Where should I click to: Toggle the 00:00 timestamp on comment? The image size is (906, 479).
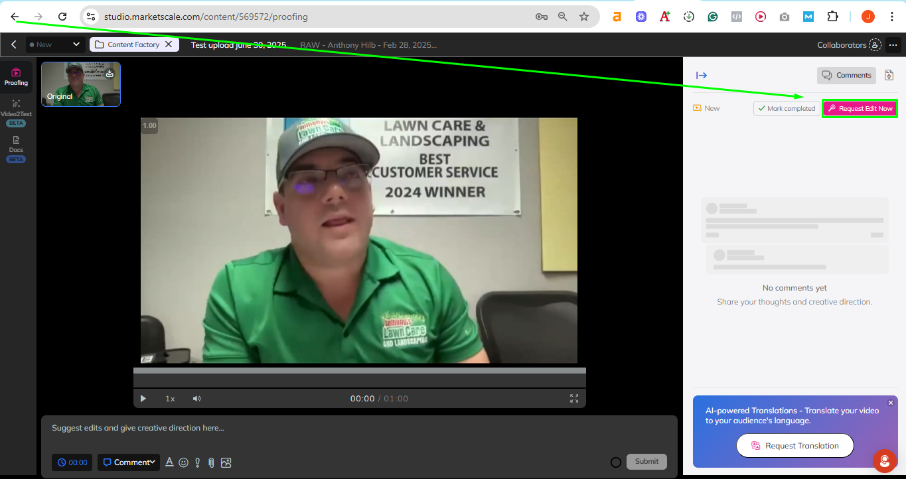(x=72, y=462)
